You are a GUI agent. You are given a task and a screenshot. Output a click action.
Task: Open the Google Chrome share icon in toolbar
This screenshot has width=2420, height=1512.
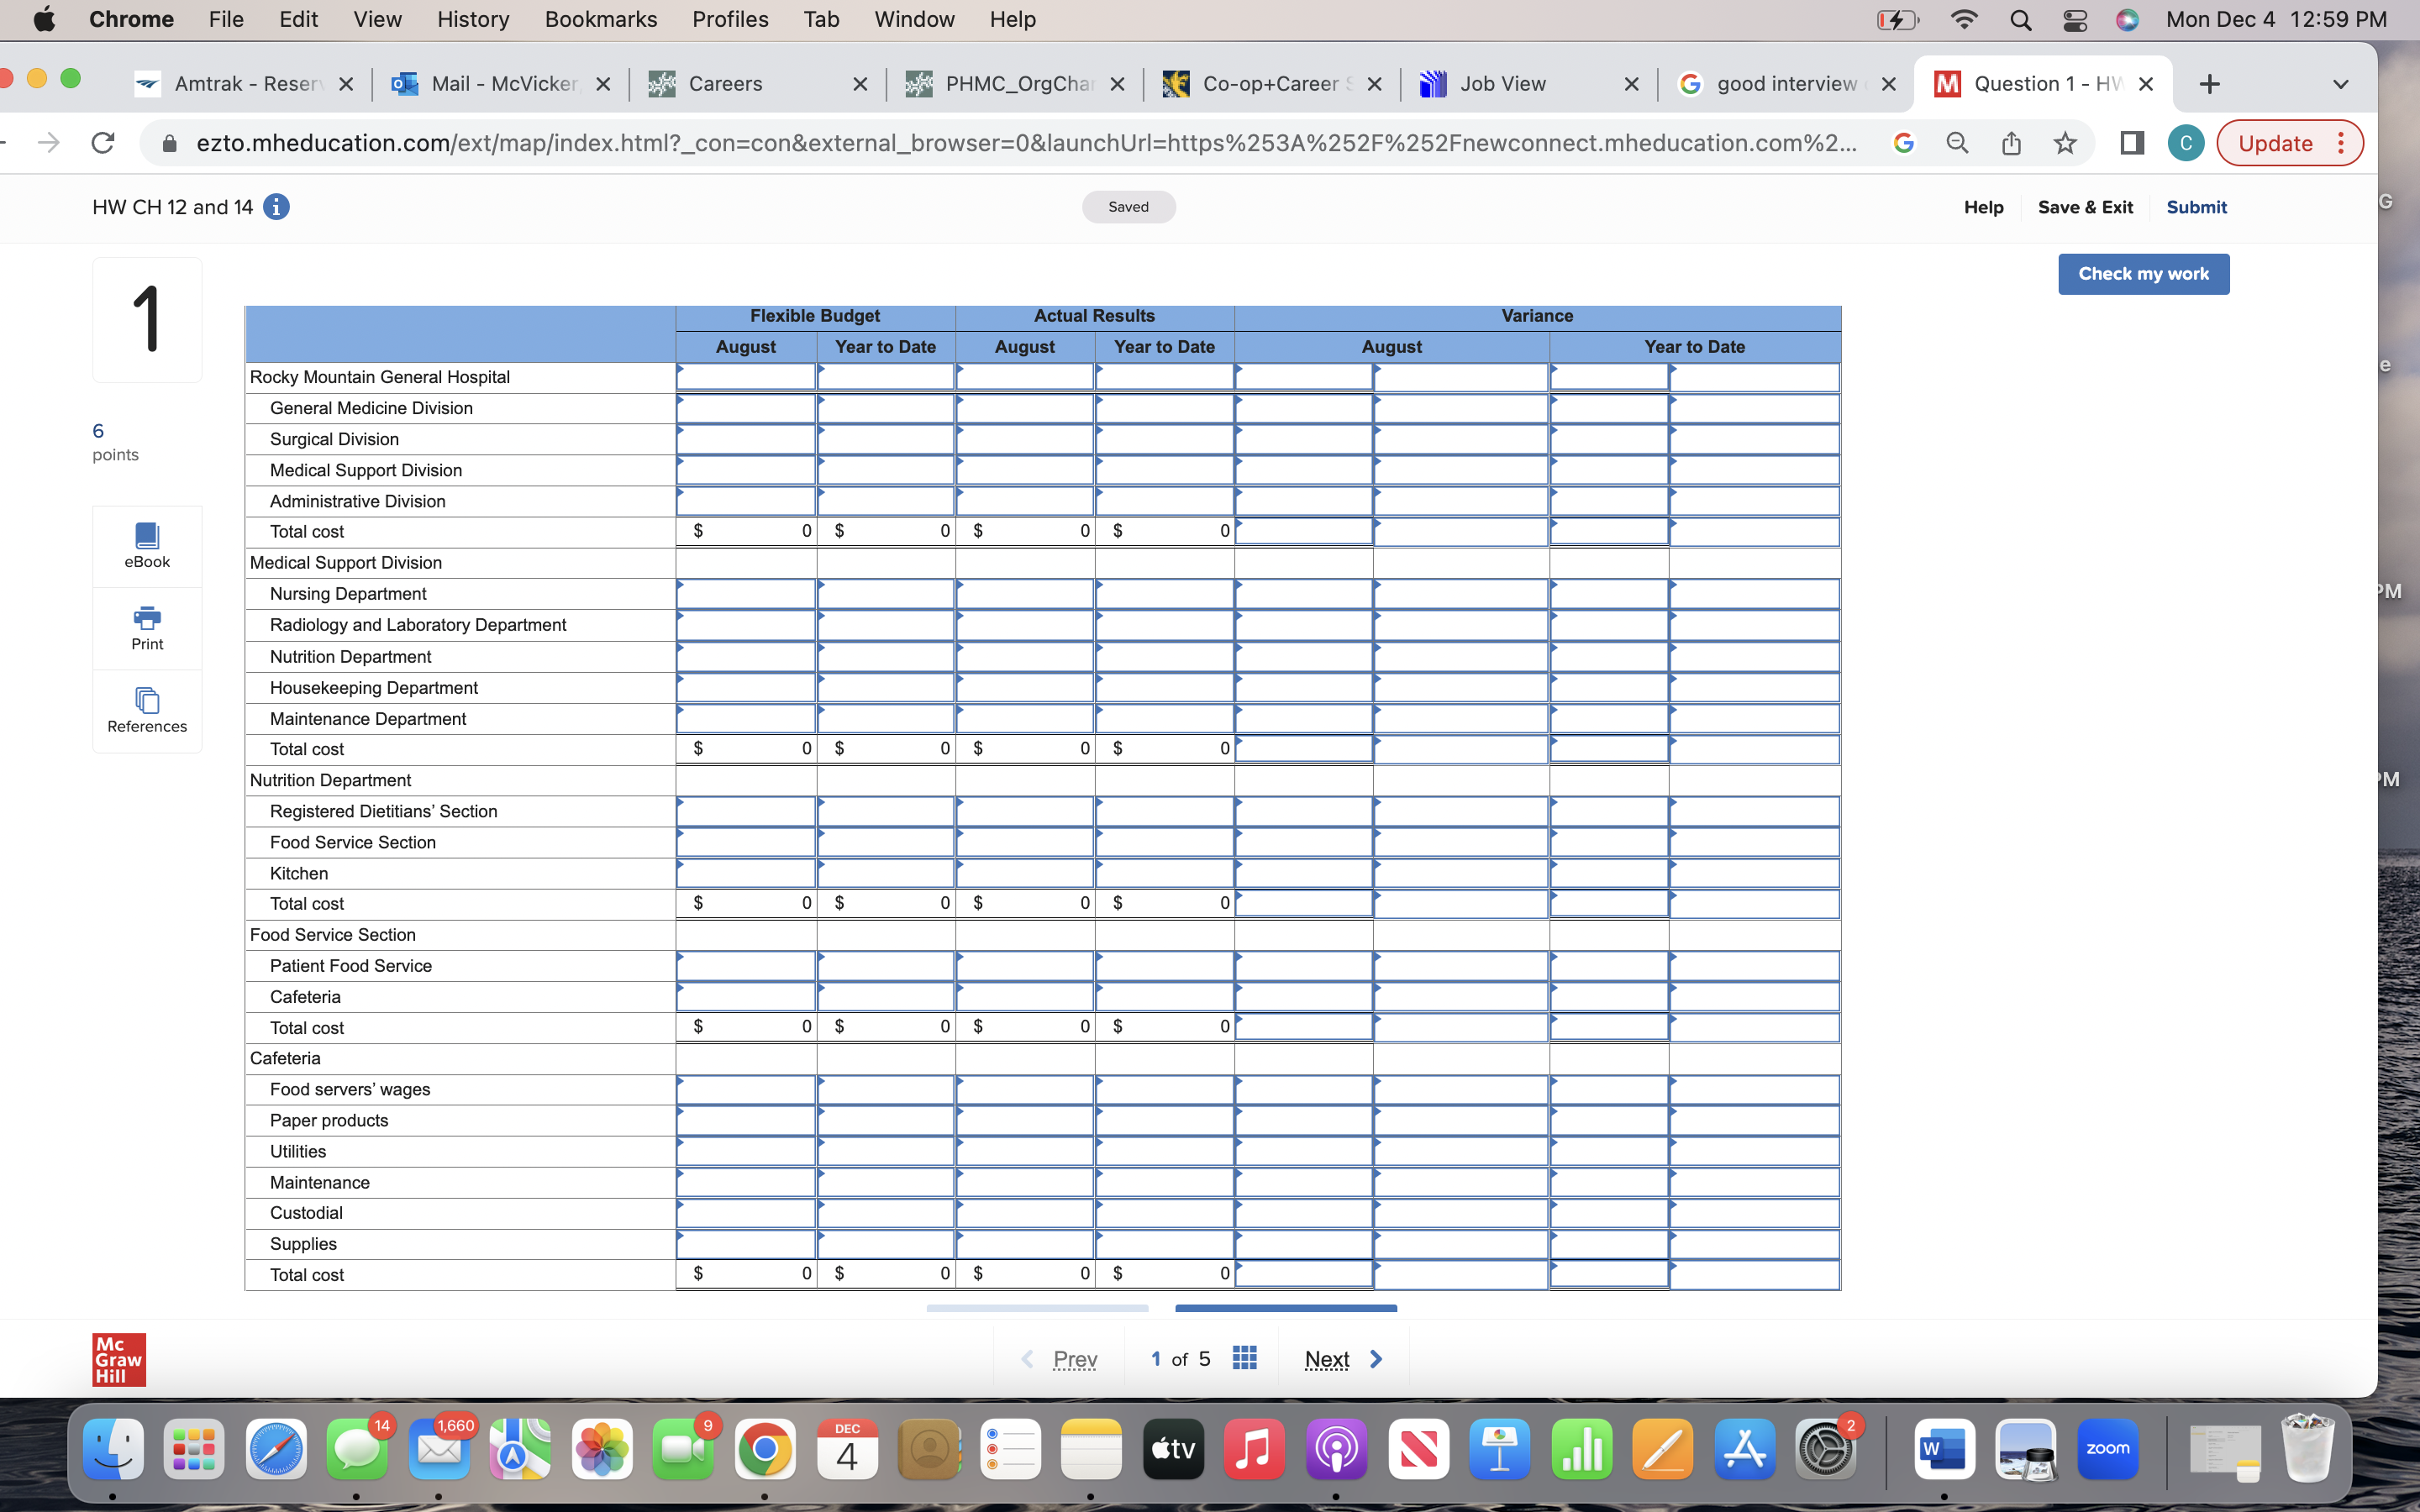tap(2011, 143)
